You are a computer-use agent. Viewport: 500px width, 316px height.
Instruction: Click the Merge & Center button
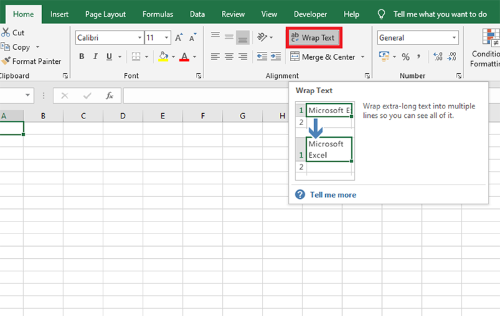point(323,57)
